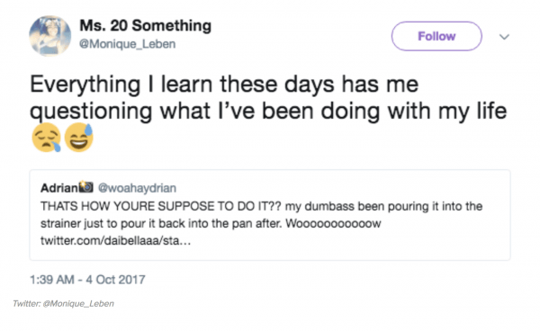Visit the @Monique_Leben handle under the name

pos(128,44)
